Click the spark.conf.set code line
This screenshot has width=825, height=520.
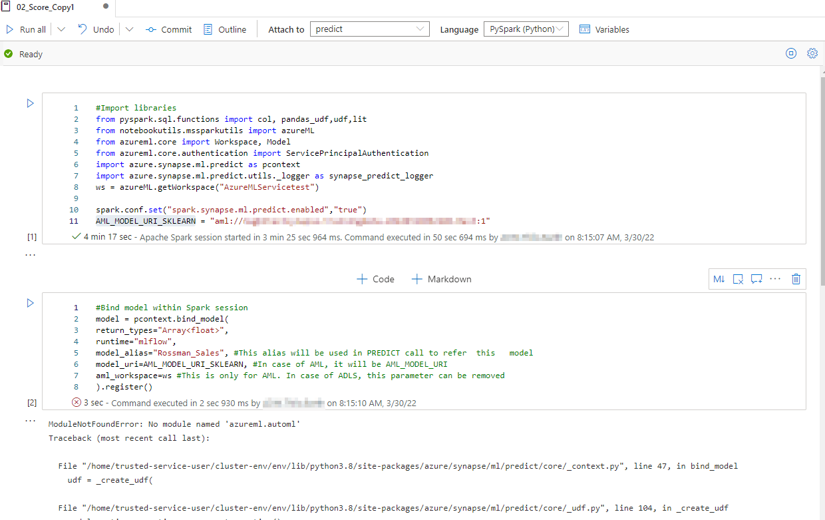point(231,210)
